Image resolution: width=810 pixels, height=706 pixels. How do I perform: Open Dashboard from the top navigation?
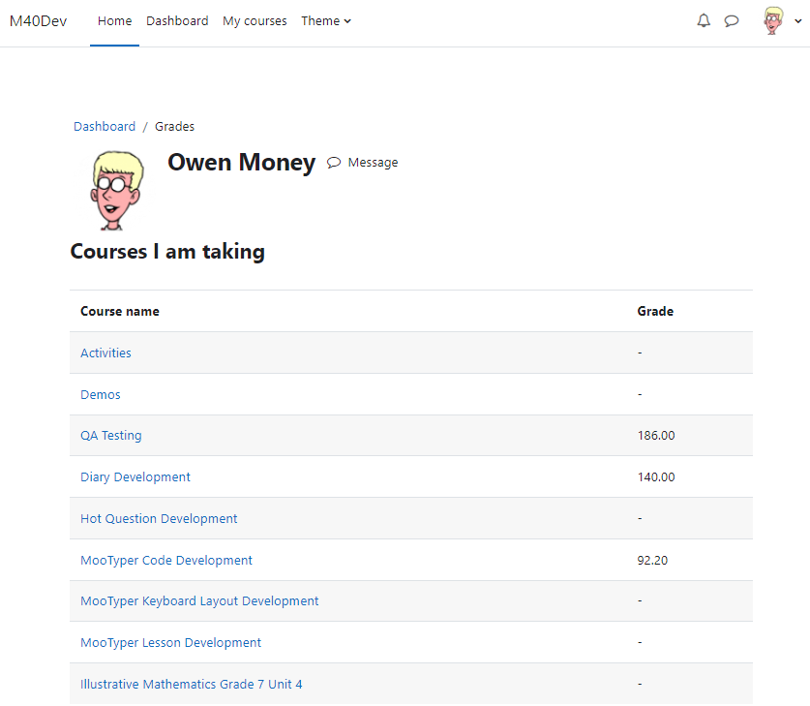coord(177,21)
